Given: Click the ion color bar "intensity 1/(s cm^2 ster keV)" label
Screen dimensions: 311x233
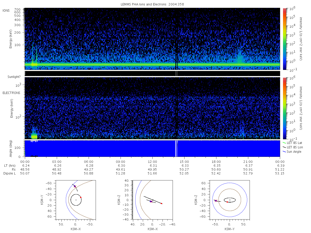Looking at the screenshot, I should 301,39.
